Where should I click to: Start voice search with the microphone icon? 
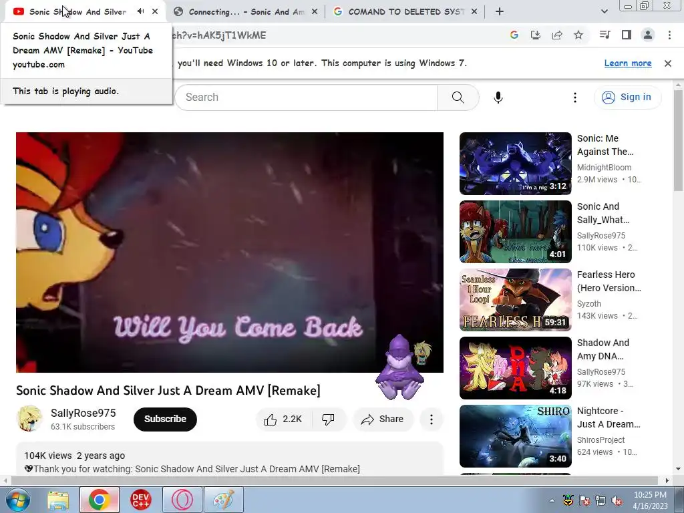coord(498,98)
